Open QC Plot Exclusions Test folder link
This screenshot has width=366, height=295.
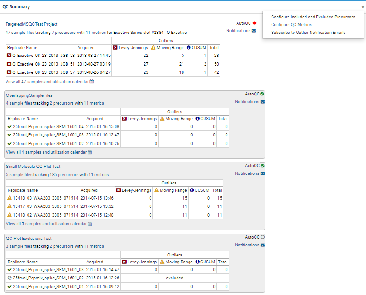[28, 239]
